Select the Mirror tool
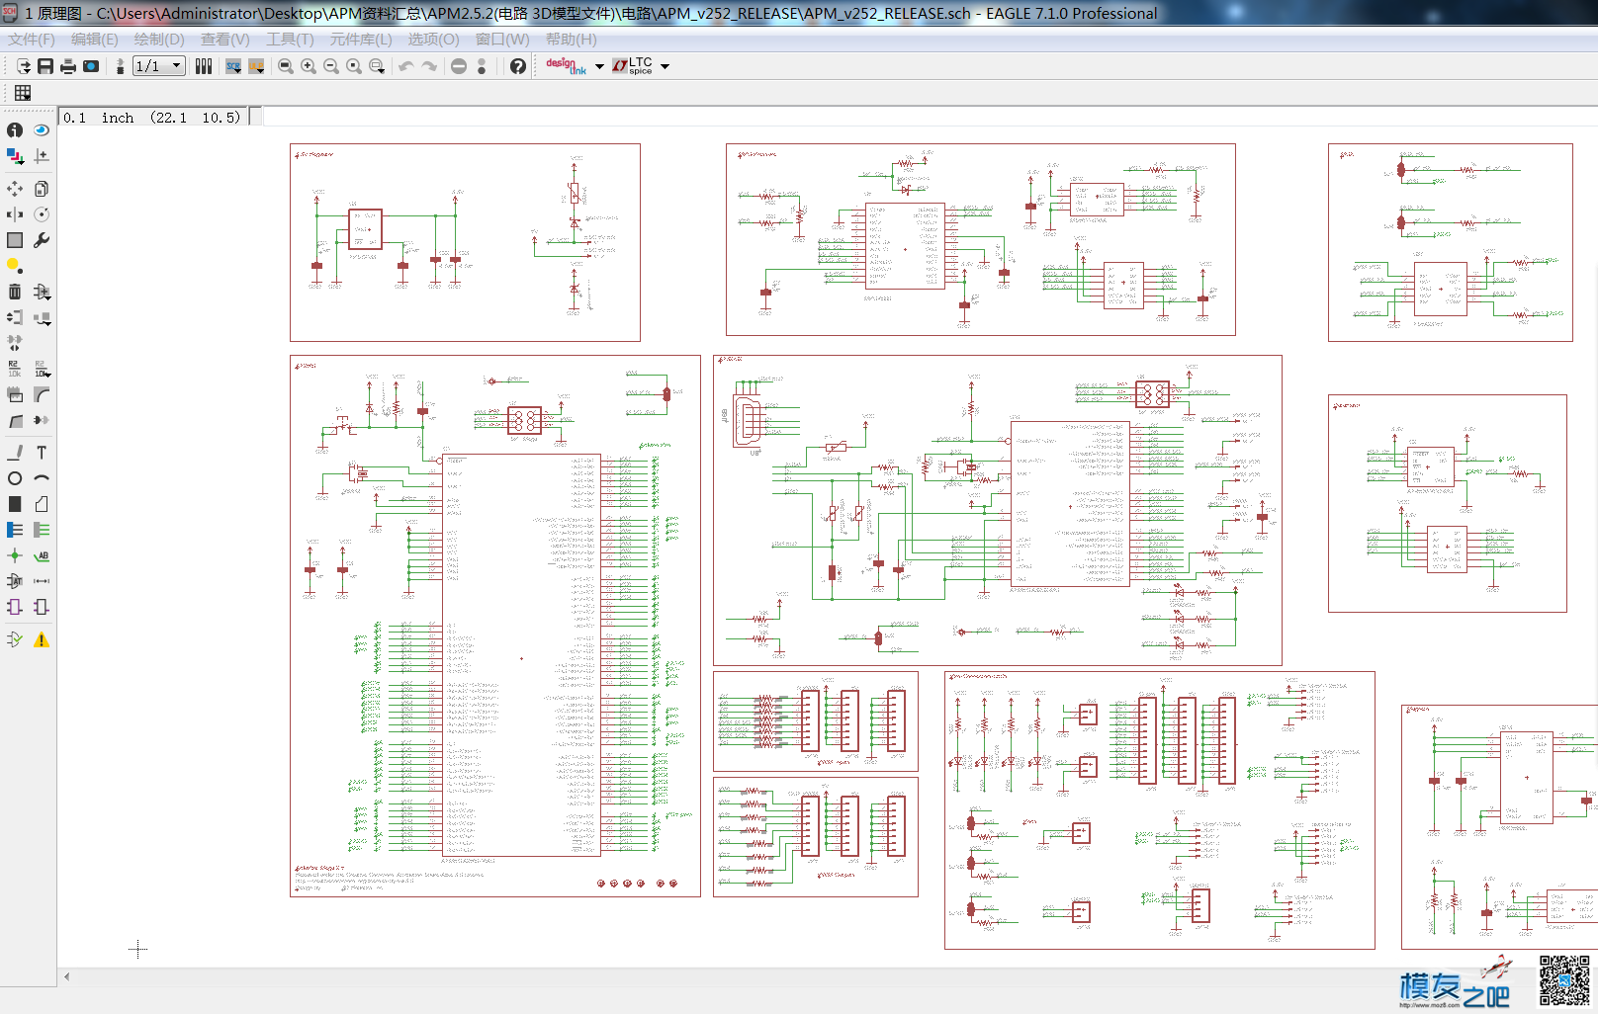Screen dimensions: 1598x1014 [15, 214]
